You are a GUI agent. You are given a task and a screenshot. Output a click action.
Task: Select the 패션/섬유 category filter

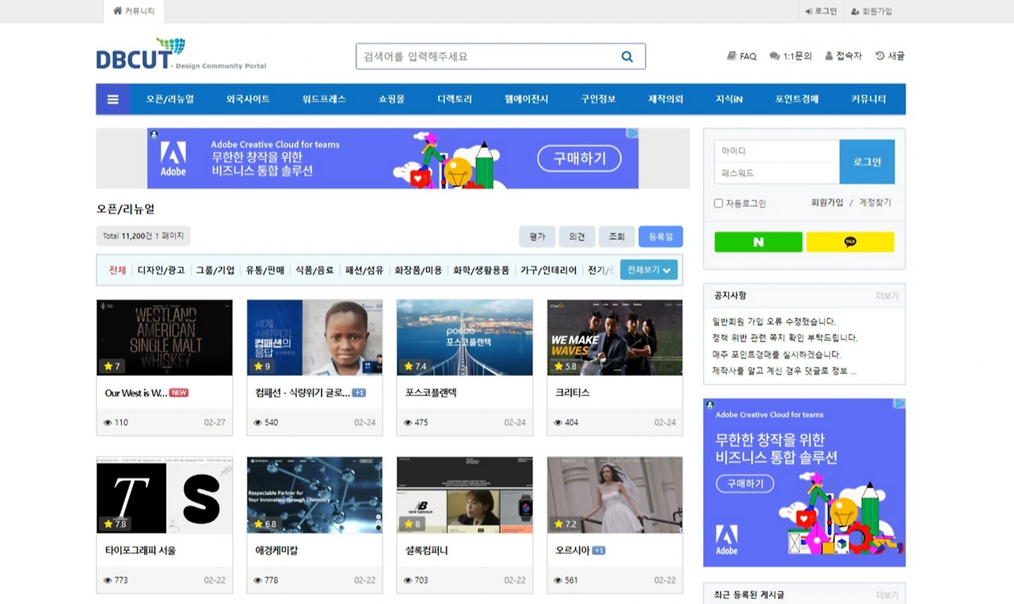364,270
